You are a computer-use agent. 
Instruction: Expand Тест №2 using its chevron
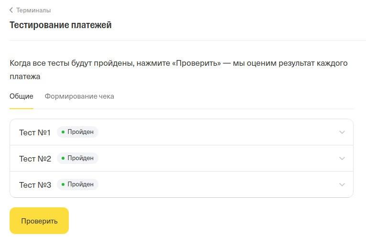(342, 159)
